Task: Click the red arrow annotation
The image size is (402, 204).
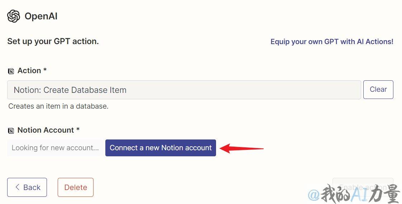Action: pos(241,148)
